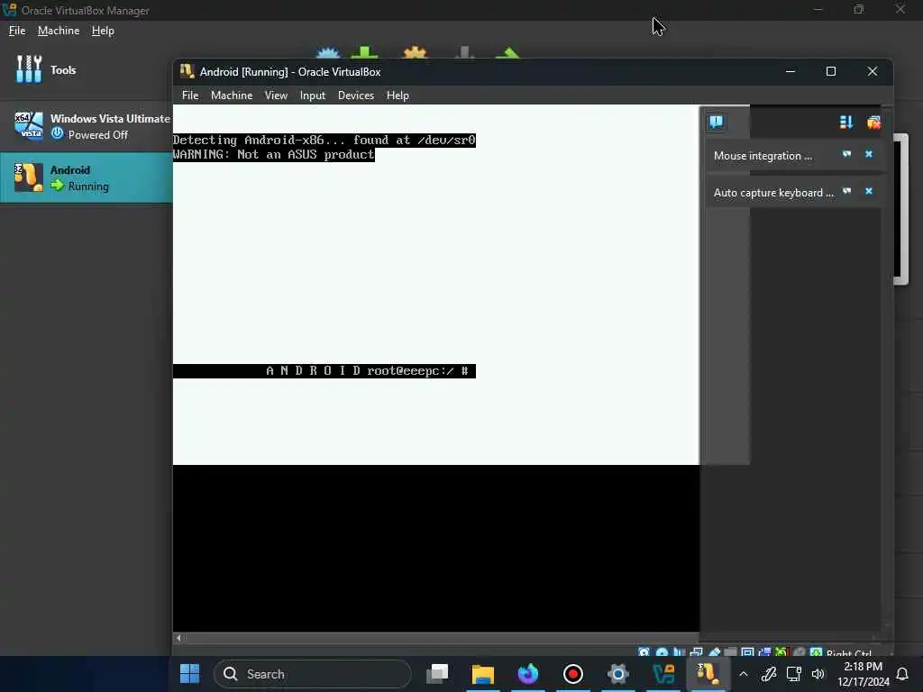Open Task View from the taskbar
The height and width of the screenshot is (692, 923).
(x=437, y=673)
